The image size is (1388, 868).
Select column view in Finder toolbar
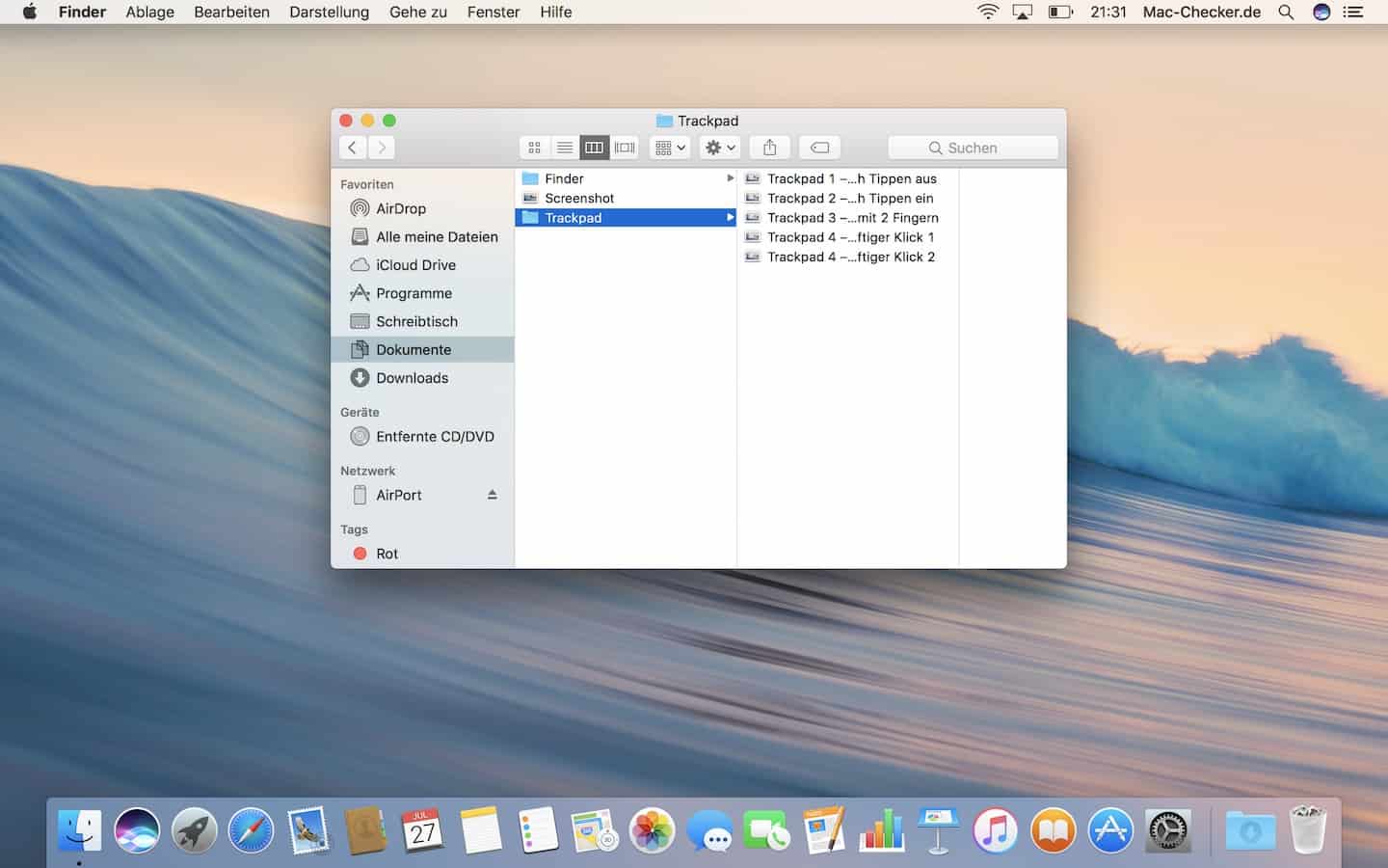point(595,148)
